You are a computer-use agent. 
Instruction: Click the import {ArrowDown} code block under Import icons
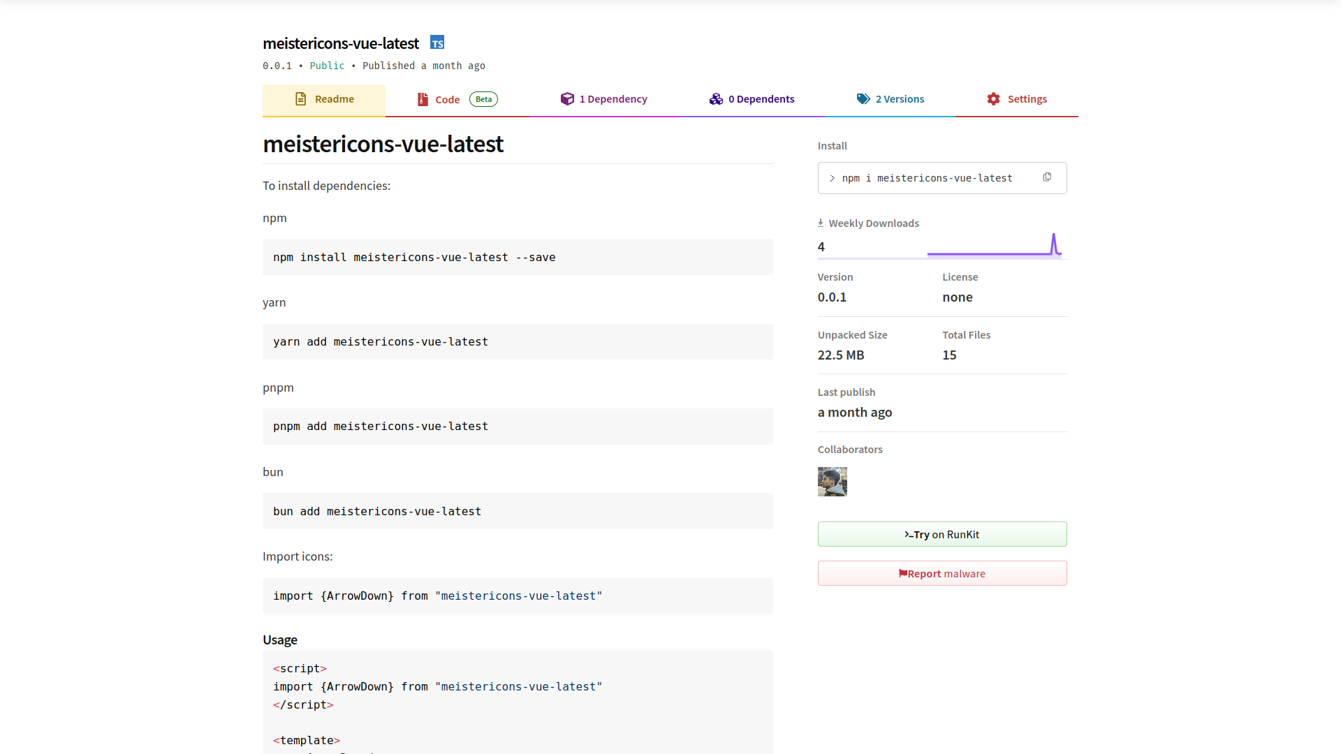point(518,596)
